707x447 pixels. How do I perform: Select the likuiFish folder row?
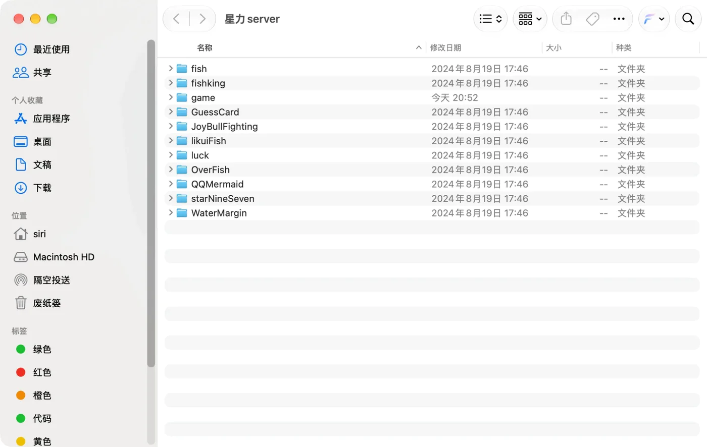click(432, 141)
